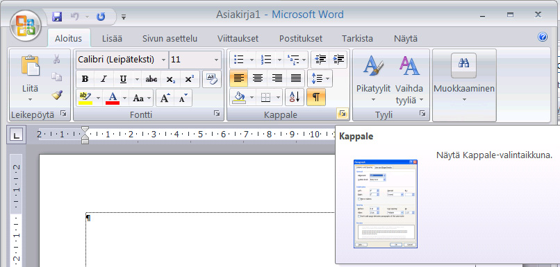Switch to the Aloitus tab

pyautogui.click(x=68, y=39)
